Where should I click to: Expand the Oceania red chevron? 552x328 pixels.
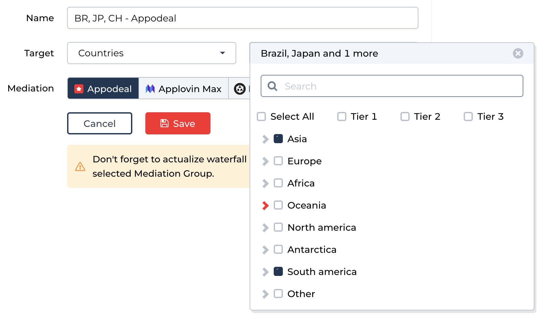tap(265, 205)
